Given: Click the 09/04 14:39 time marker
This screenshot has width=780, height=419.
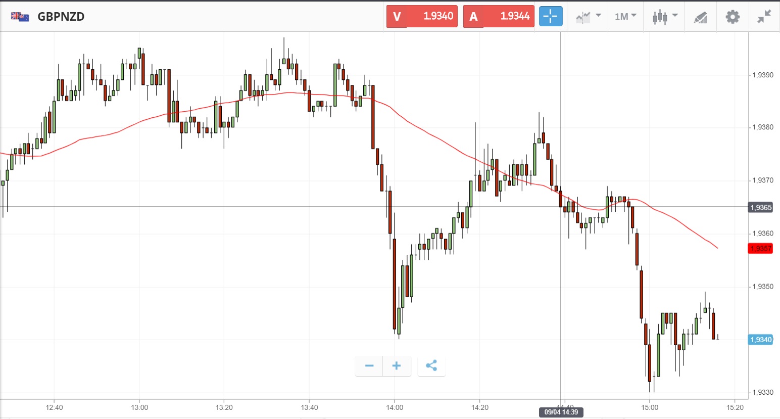Looking at the screenshot, I should 561,412.
